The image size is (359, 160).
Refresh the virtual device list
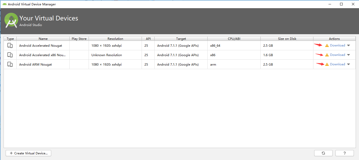(x=323, y=153)
